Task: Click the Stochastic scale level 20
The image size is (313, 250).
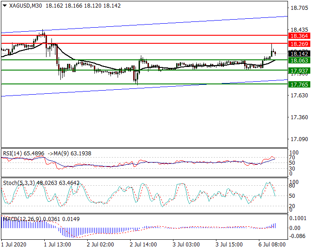Action: [292, 206]
